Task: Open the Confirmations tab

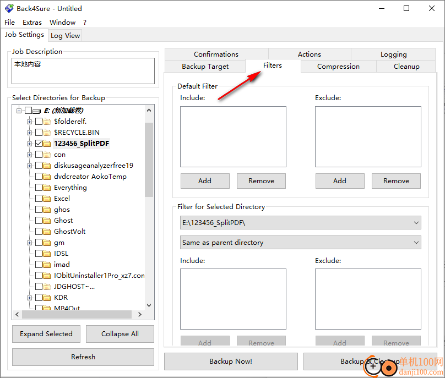Action: coord(216,54)
